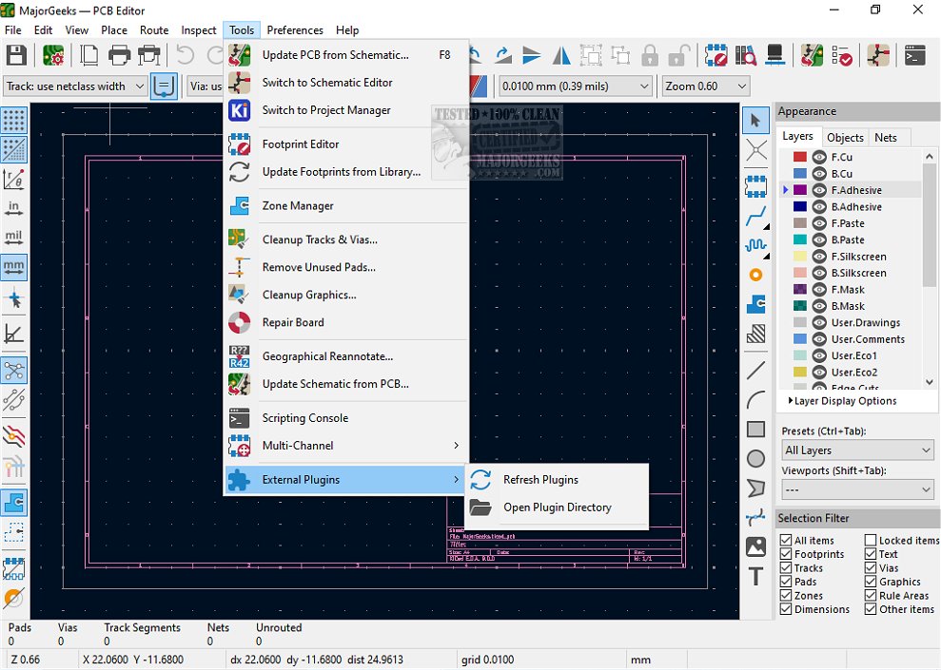The image size is (941, 670).
Task: Toggle polar coordinates display icon
Action: pyautogui.click(x=14, y=180)
